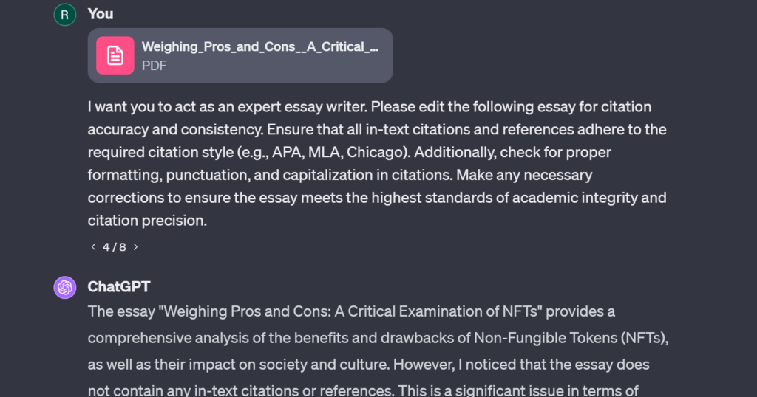Viewport: 757px width, 397px height.
Task: Click the purple ChatGPT logo avatar
Action: click(x=65, y=287)
